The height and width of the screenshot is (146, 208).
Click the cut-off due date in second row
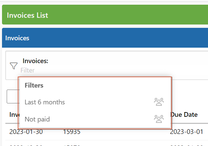pyautogui.click(x=187, y=145)
